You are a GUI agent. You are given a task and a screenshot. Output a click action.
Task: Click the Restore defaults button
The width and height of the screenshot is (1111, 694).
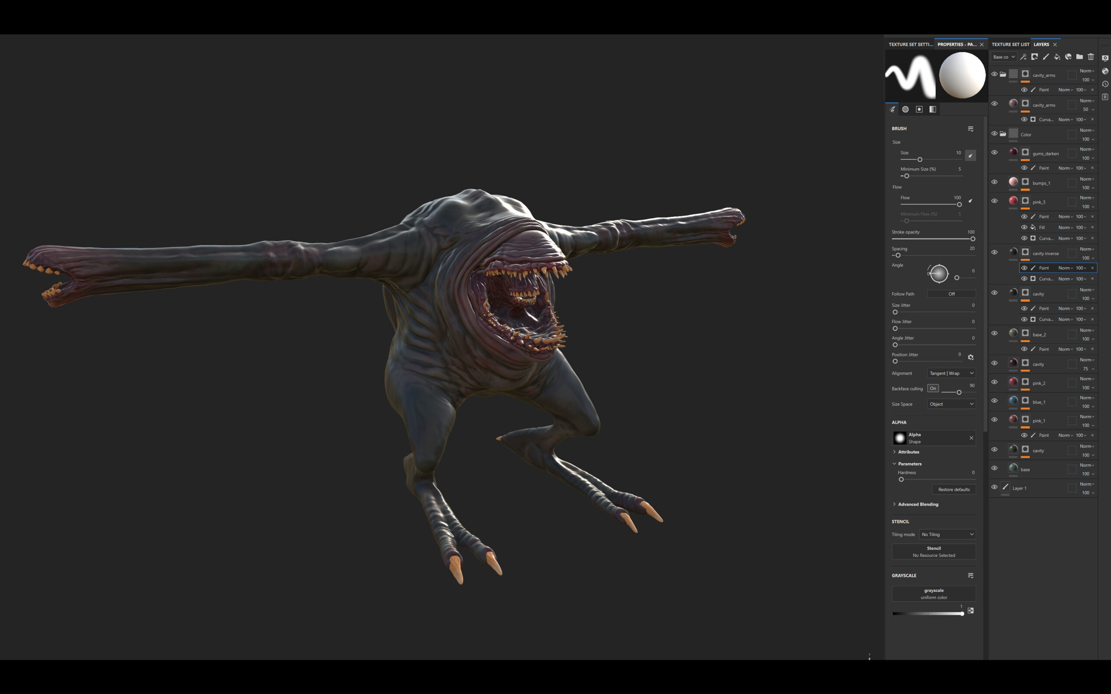953,489
